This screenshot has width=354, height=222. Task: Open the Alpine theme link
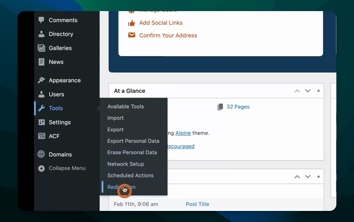(183, 133)
